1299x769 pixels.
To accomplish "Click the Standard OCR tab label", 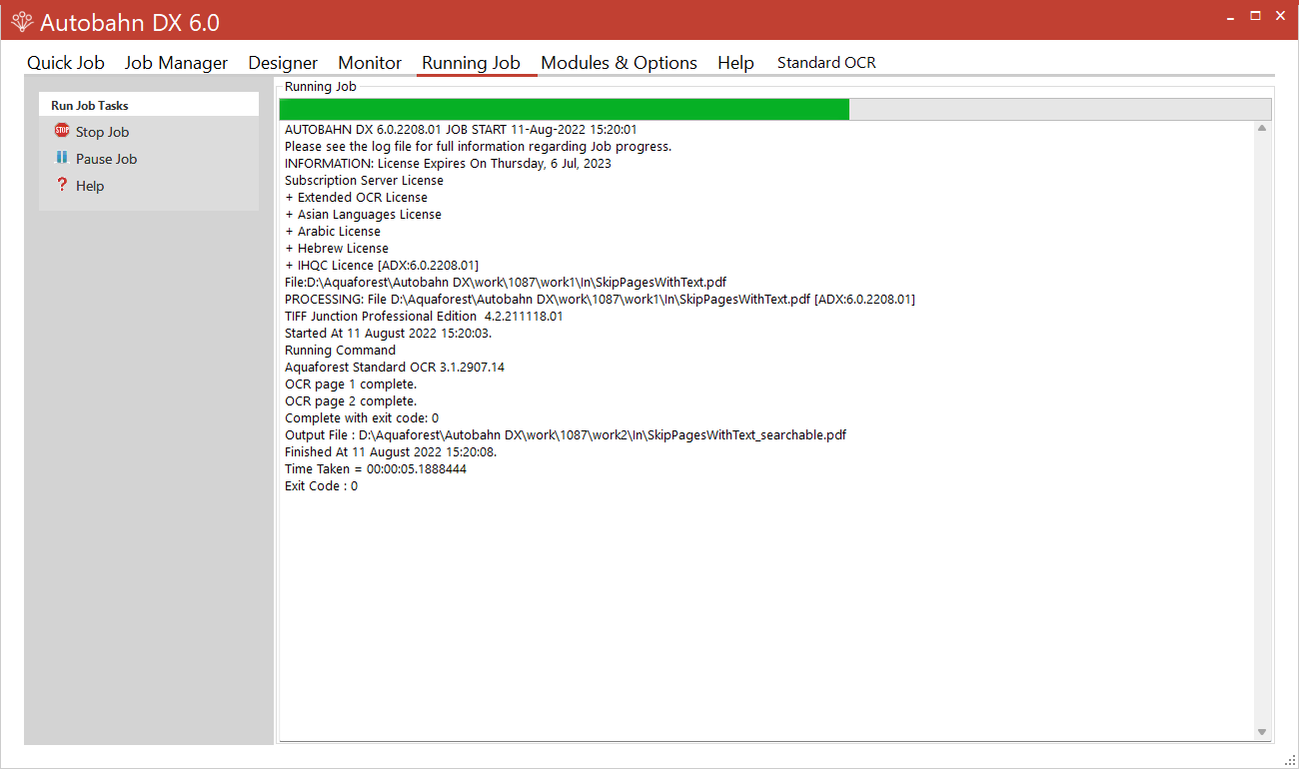I will tap(826, 63).
